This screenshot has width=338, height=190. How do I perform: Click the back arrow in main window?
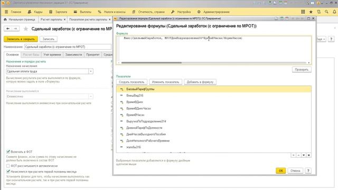8,28
